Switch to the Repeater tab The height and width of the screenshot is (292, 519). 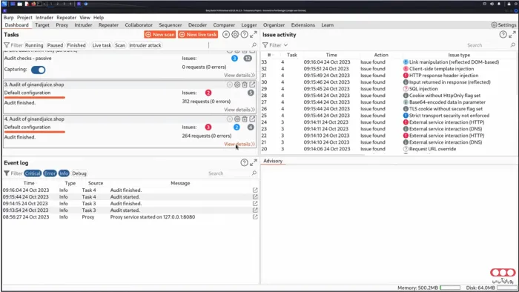(108, 24)
